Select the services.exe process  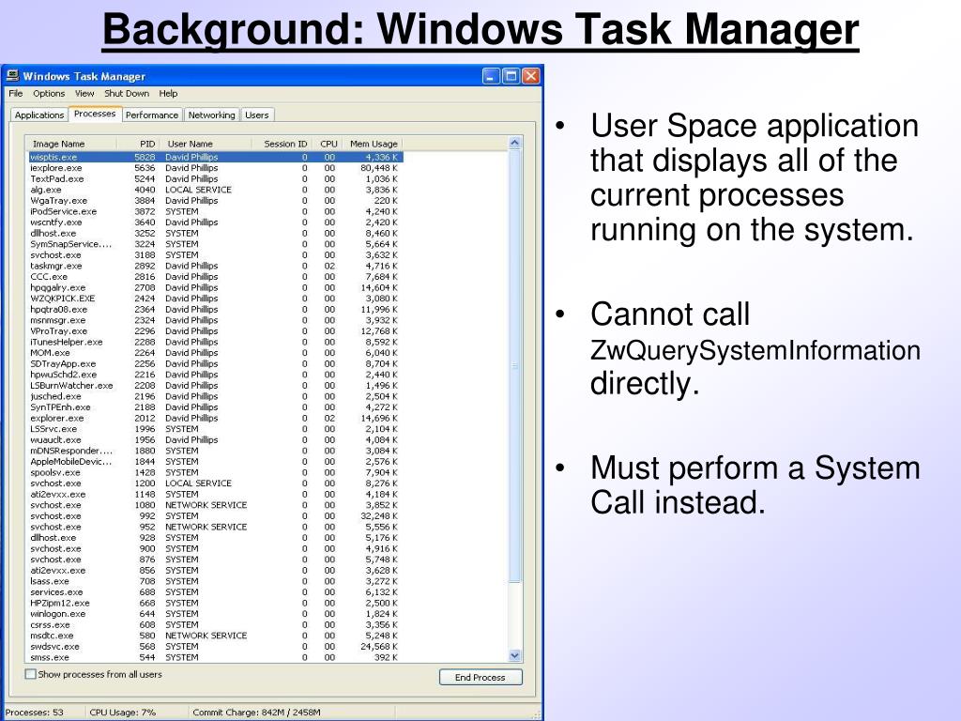pyautogui.click(x=216, y=592)
